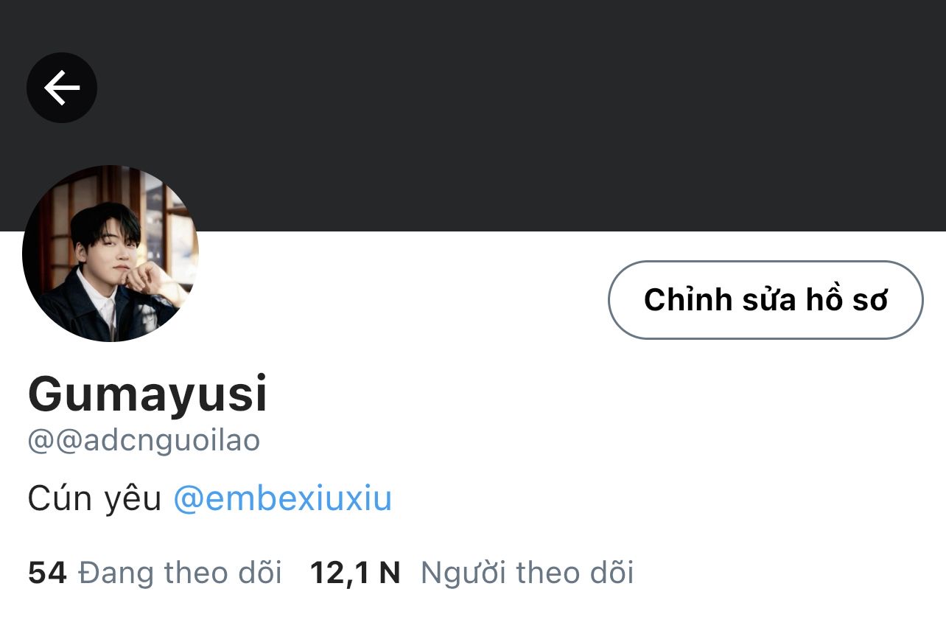Screen dimensions: 946x631
Task: Show this profile's 12,1 N followers
Action: pos(472,573)
